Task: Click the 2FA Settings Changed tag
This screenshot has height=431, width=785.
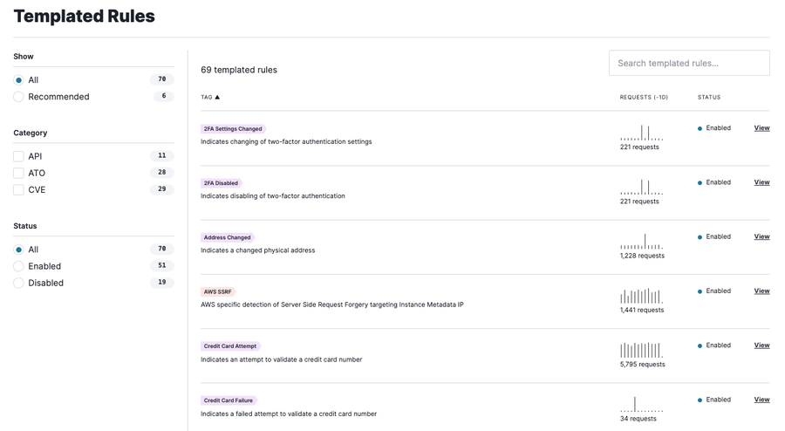Action: (x=233, y=128)
